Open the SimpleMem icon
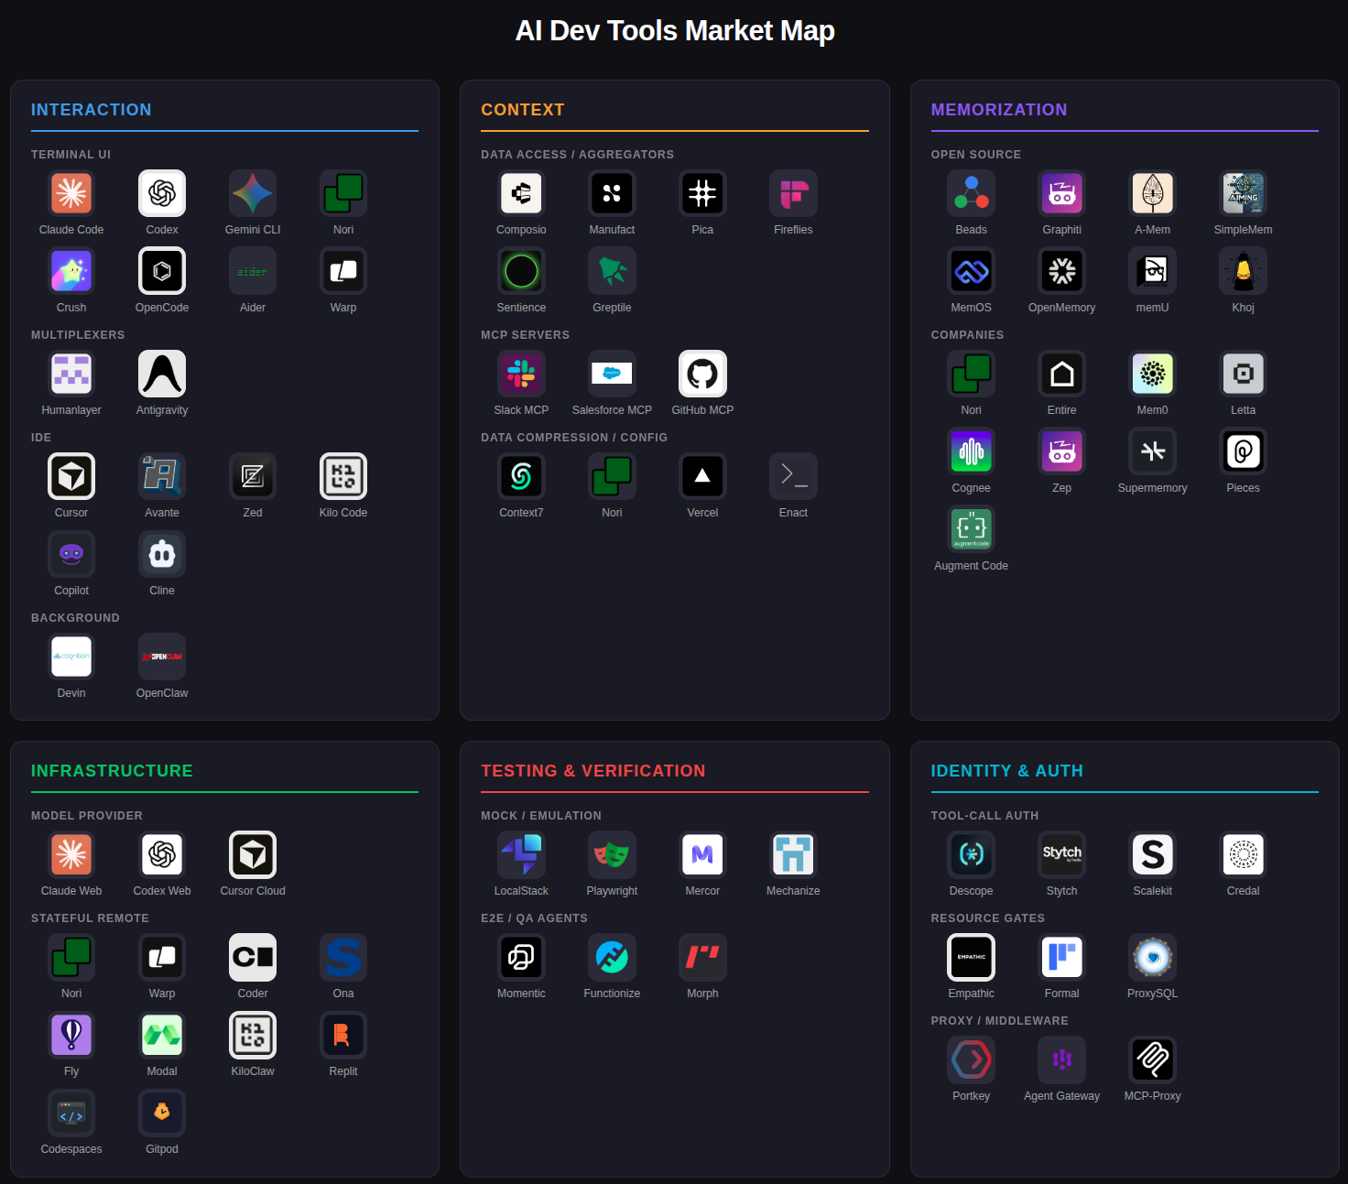This screenshot has width=1348, height=1184. [1244, 193]
